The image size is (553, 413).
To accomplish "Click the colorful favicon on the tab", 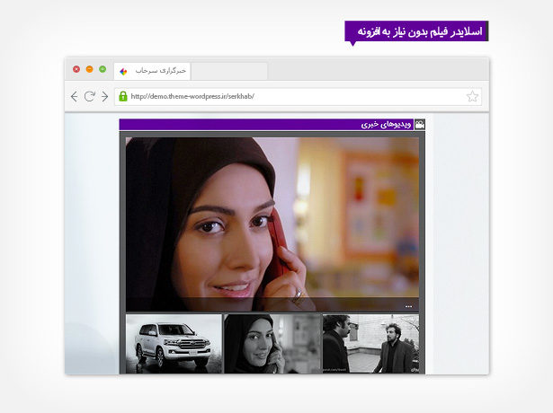I will point(124,71).
